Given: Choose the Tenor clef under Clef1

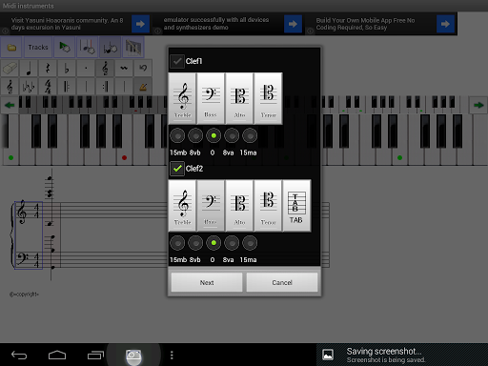Looking at the screenshot, I should point(268,98).
